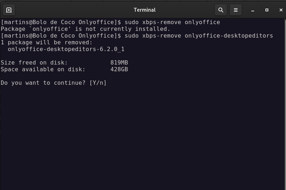Image resolution: width=286 pixels, height=190 pixels.
Task: Click the 819MB value
Action: click(x=119, y=63)
